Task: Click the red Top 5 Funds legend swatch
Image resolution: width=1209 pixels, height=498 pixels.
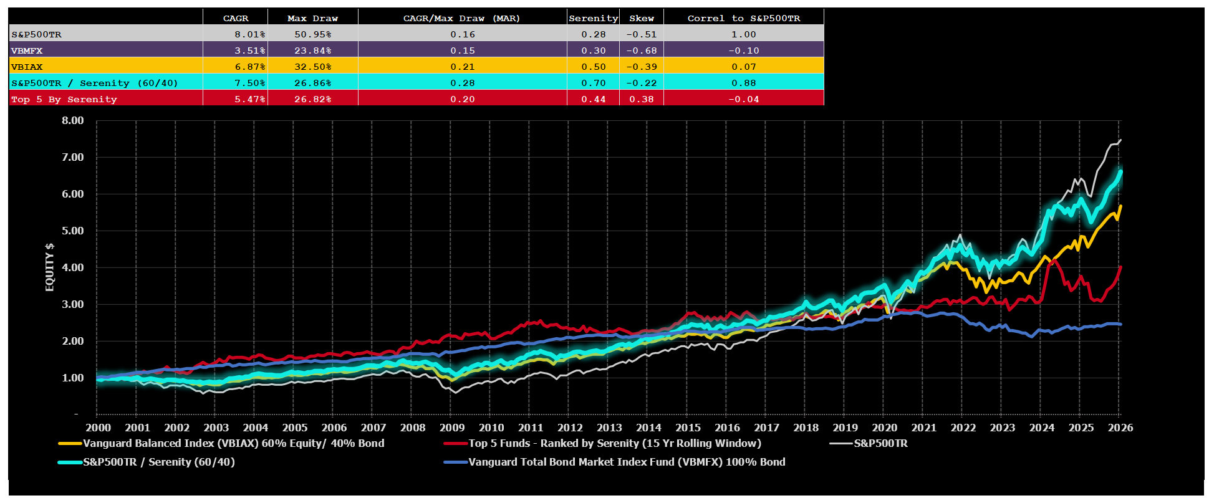Action: (456, 444)
